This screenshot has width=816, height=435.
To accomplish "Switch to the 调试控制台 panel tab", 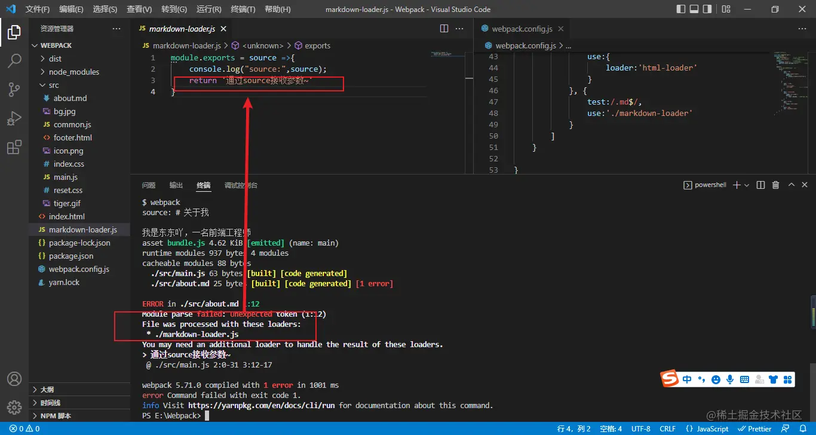I will (x=241, y=185).
